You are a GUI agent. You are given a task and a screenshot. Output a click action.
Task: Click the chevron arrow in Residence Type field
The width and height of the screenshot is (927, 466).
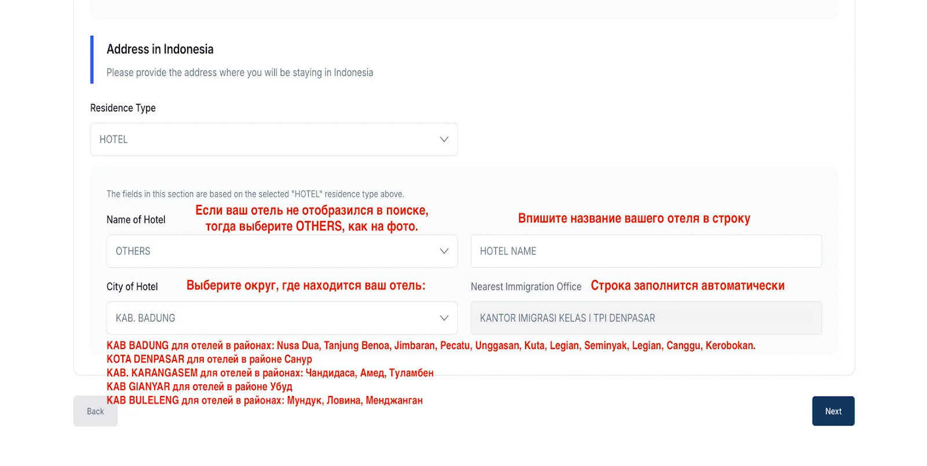coord(444,140)
